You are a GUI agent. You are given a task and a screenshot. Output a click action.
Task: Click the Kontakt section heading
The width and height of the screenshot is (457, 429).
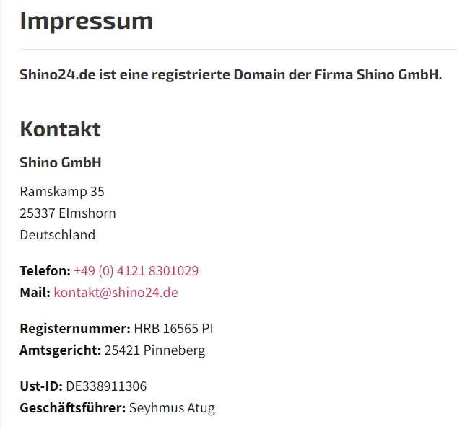coord(61,129)
